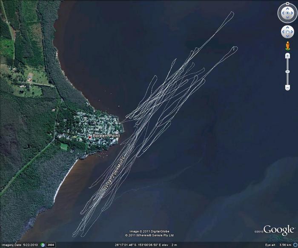Click the 2004 historical imagery year button
Viewport: 298px width, 248px height.
51,245
